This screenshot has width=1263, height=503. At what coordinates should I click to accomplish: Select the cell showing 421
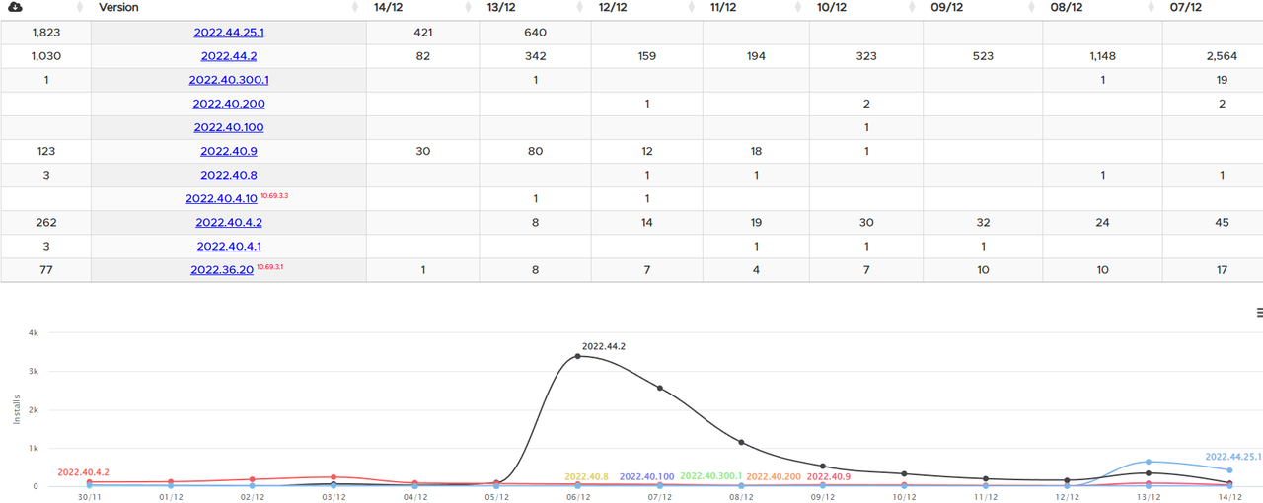point(423,33)
